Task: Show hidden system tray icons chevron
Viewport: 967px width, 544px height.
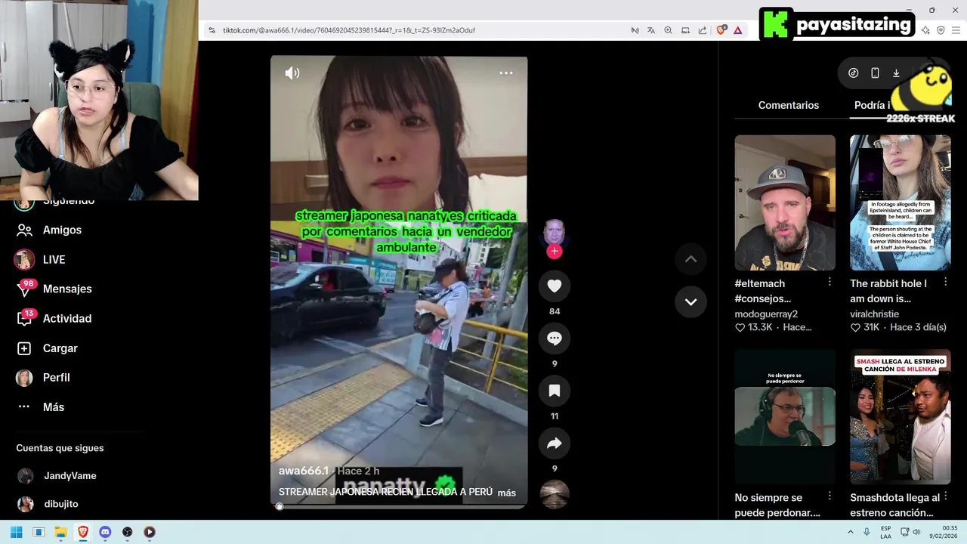Action: (x=850, y=532)
